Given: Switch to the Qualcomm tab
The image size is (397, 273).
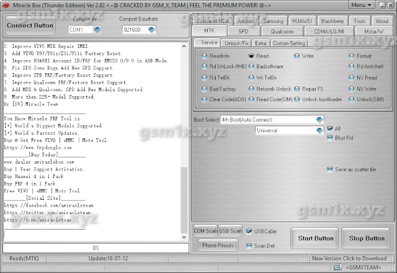Looking at the screenshot, I should pyautogui.click(x=282, y=32).
